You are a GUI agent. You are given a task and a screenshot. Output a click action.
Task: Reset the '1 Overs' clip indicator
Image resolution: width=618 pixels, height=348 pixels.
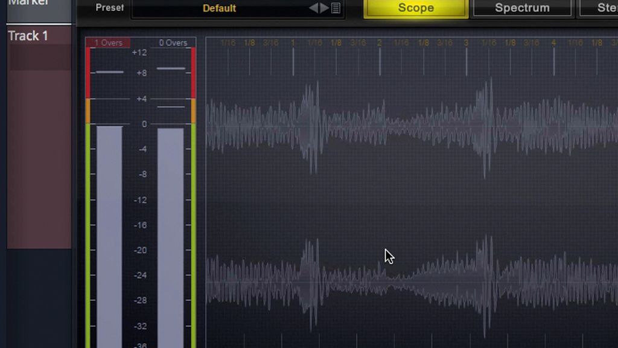(107, 43)
